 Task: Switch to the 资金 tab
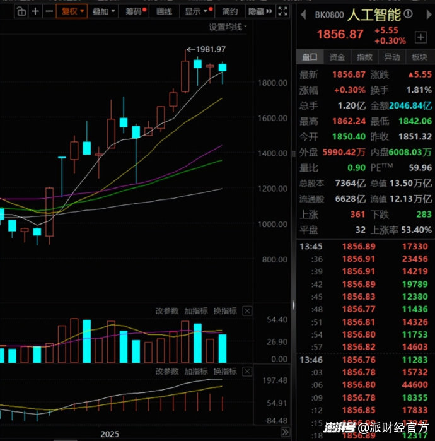click(x=337, y=57)
